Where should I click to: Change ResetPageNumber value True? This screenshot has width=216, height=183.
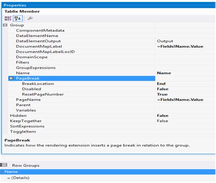click(162, 94)
